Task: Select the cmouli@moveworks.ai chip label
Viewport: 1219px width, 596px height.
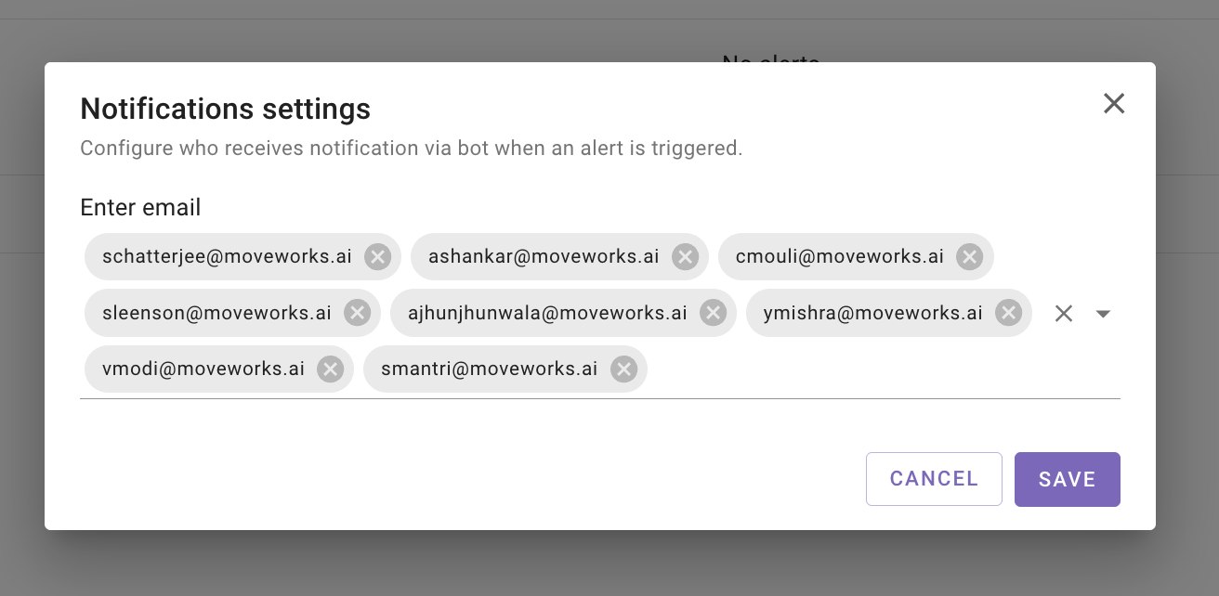Action: (840, 257)
